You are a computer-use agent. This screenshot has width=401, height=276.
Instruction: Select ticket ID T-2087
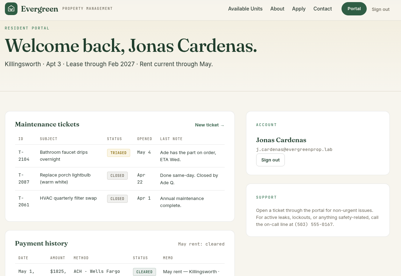24,178
